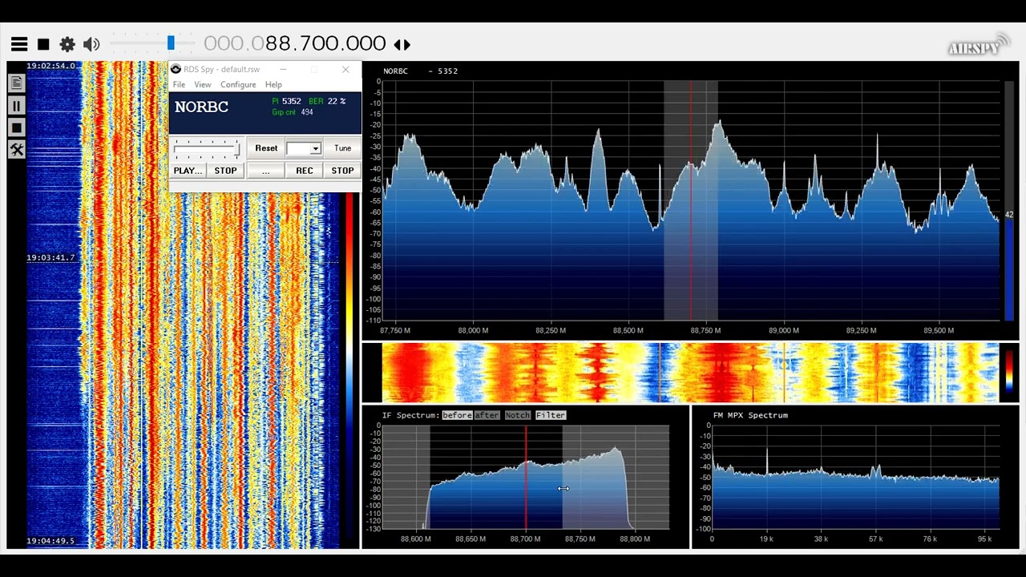
Task: Start recording with REC button
Action: click(305, 170)
